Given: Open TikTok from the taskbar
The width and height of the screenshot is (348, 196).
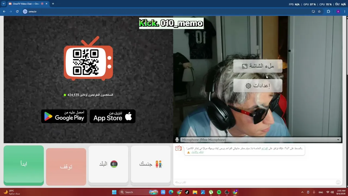Looking at the screenshot, I should click(187, 192).
